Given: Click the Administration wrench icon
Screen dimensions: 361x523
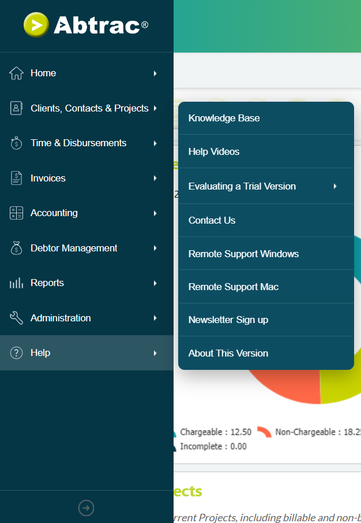Looking at the screenshot, I should point(16,318).
